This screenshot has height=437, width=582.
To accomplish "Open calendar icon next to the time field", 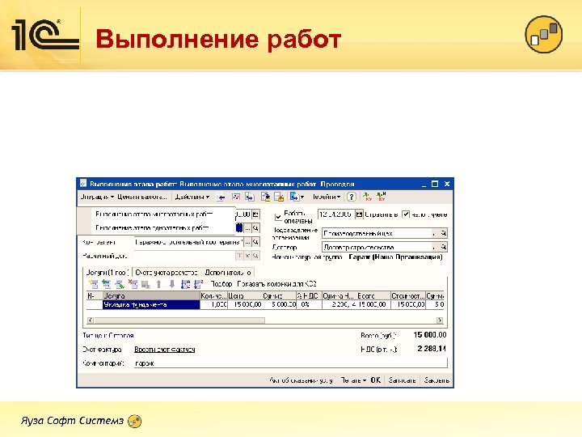I will pyautogui.click(x=255, y=214).
